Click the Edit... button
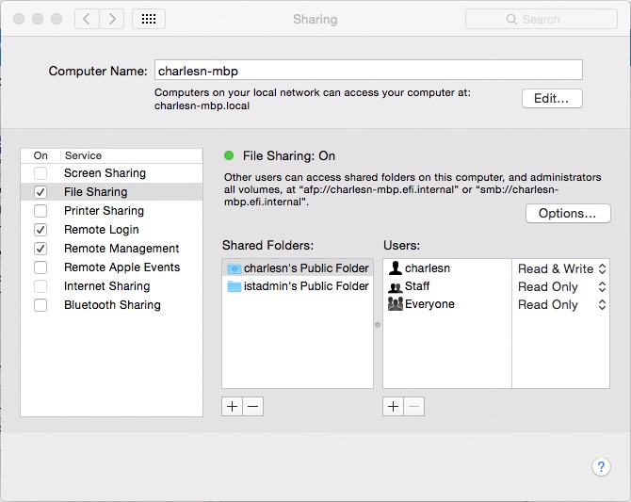Viewport: 631px width, 502px height. coord(552,98)
